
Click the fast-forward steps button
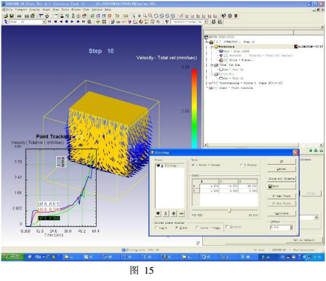pos(78,21)
